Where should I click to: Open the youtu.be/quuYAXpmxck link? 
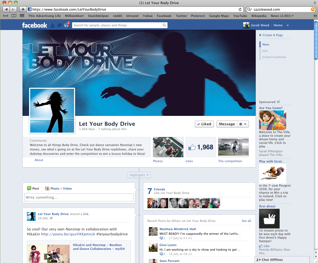68,234
